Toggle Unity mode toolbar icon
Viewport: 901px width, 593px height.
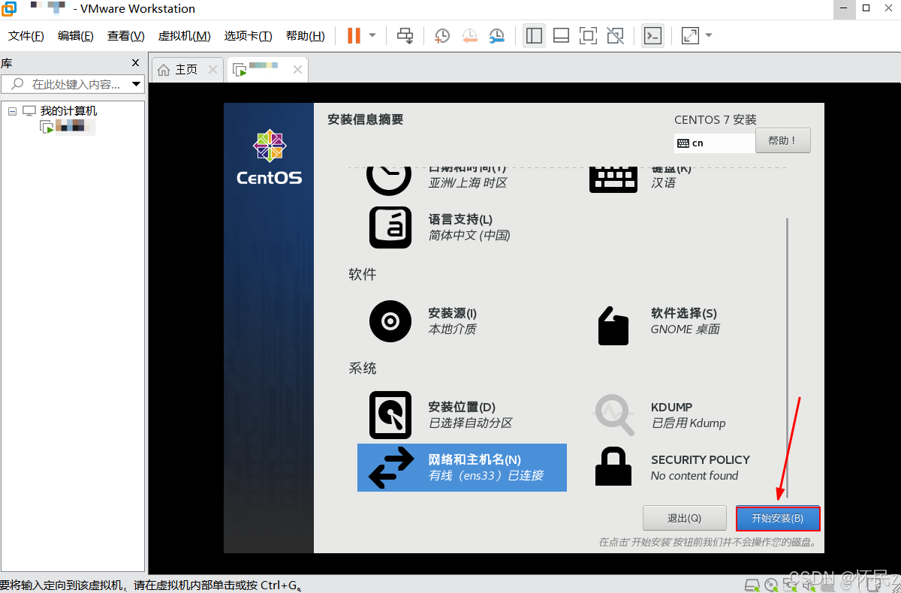[x=615, y=35]
